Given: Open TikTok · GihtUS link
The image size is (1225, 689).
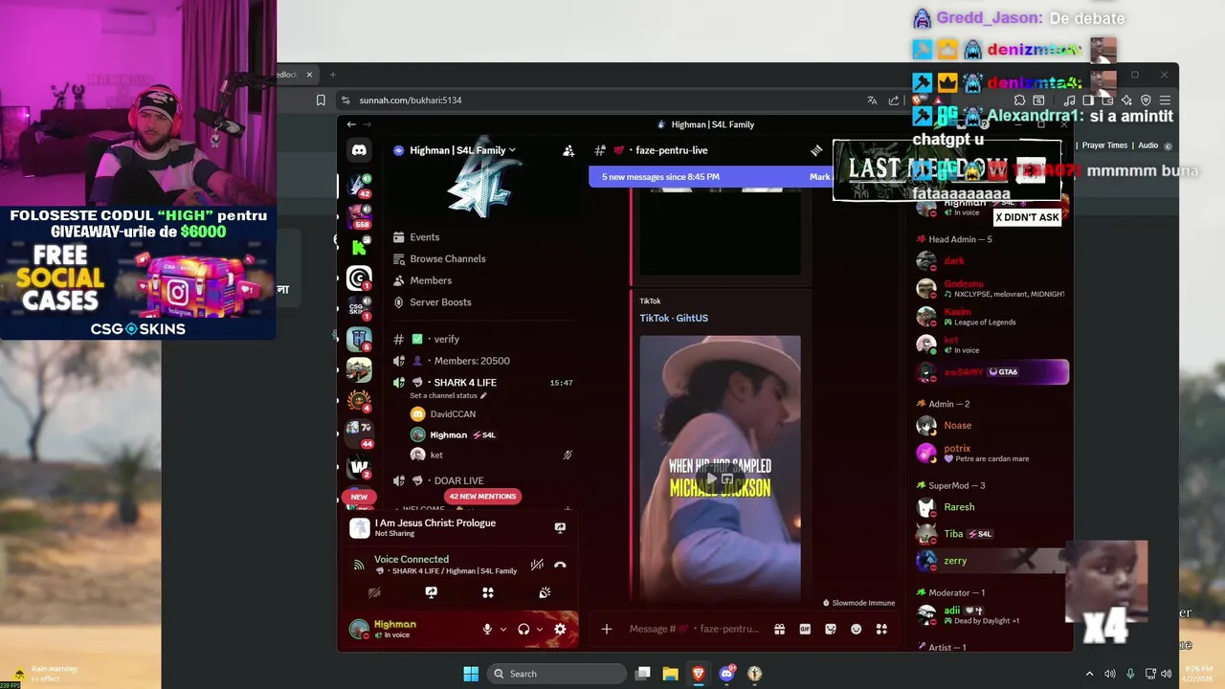Looking at the screenshot, I should 674,318.
